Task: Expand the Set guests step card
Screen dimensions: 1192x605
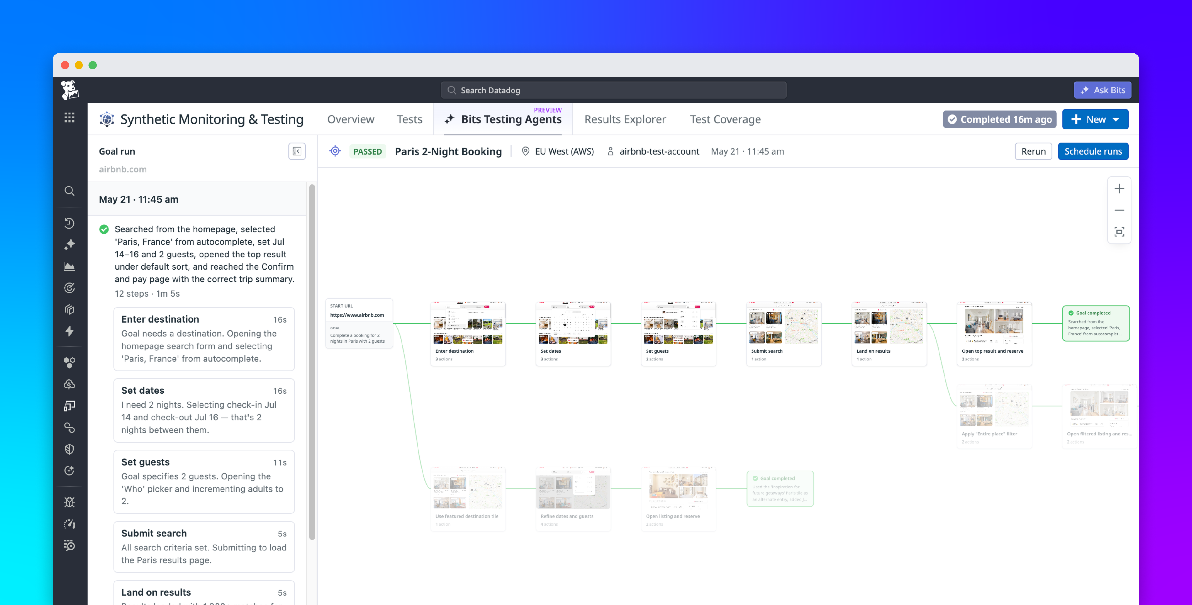Action: 204,481
